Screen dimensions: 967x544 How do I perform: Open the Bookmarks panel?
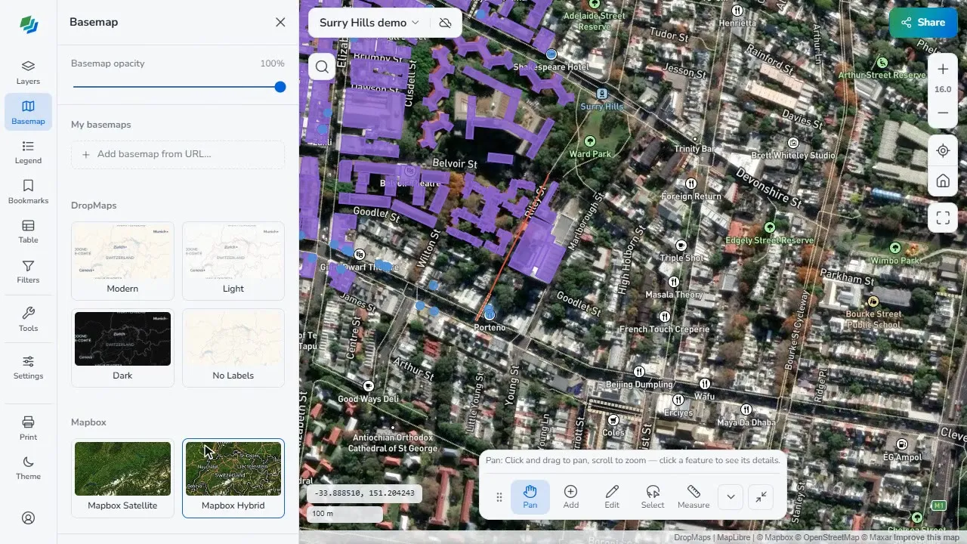click(28, 192)
